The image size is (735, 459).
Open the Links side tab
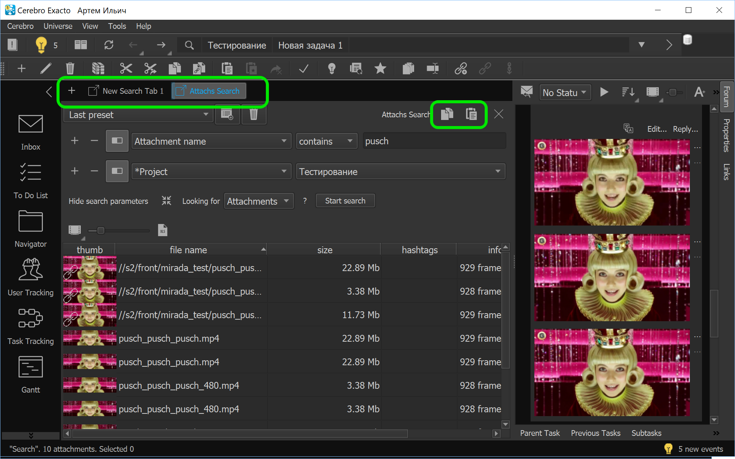click(x=726, y=172)
